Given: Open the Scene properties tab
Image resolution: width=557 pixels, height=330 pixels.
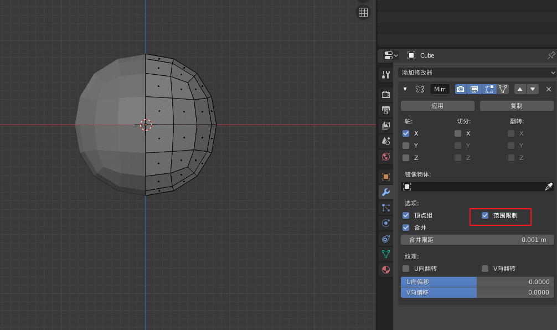Looking at the screenshot, I should tap(386, 141).
